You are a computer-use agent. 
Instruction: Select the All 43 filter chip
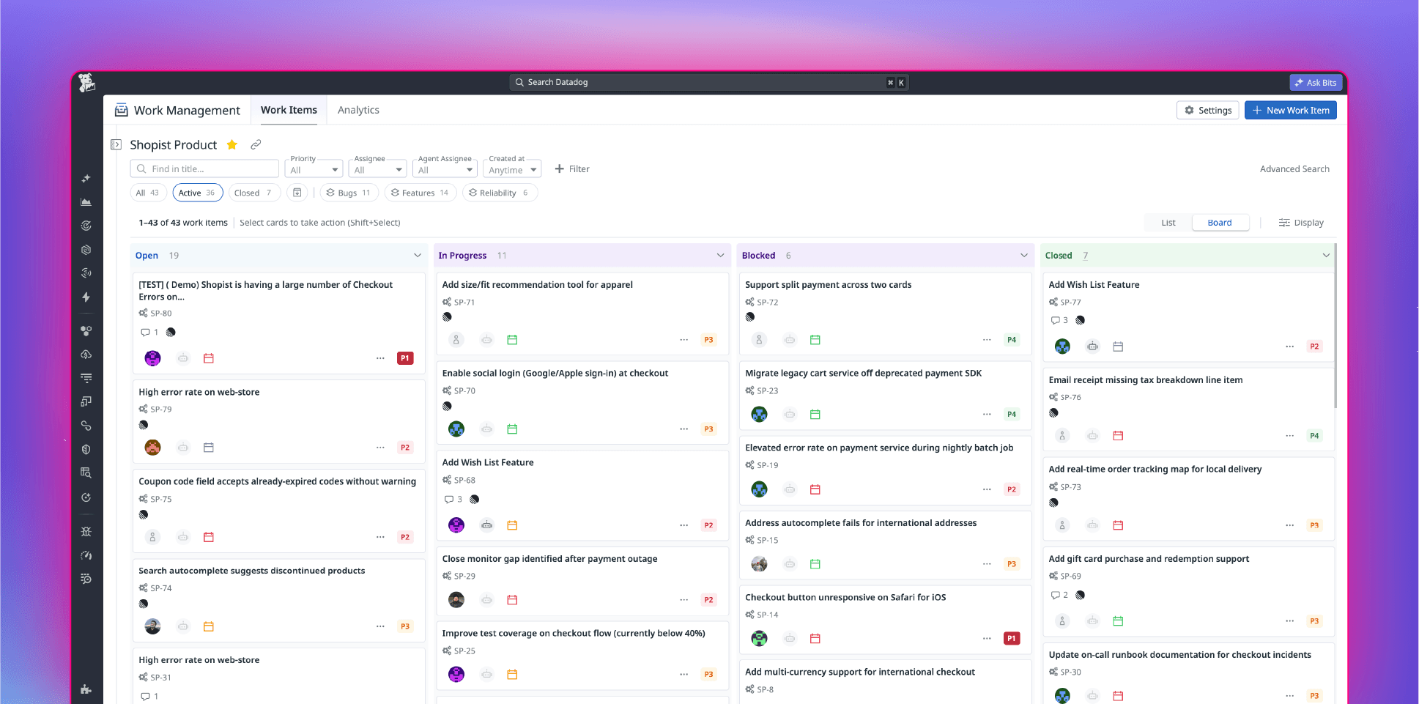click(148, 193)
